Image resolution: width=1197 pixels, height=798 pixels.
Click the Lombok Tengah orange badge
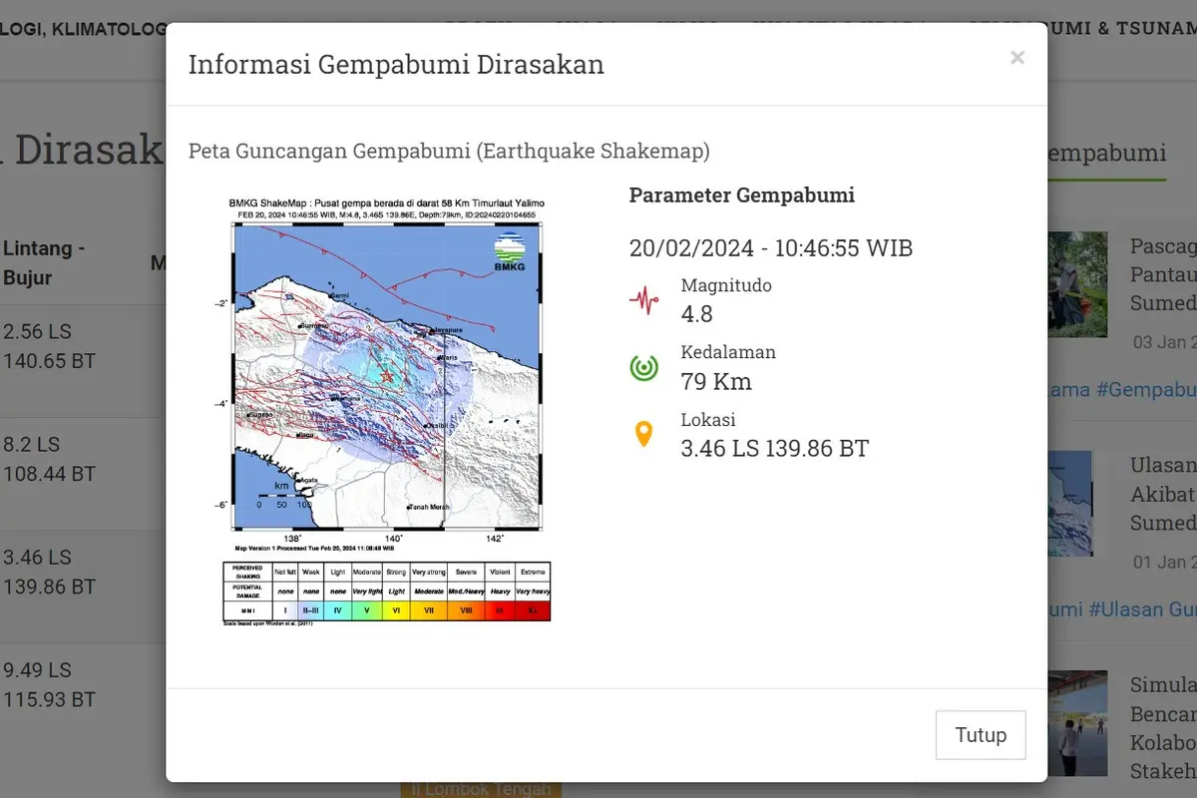[x=481, y=789]
